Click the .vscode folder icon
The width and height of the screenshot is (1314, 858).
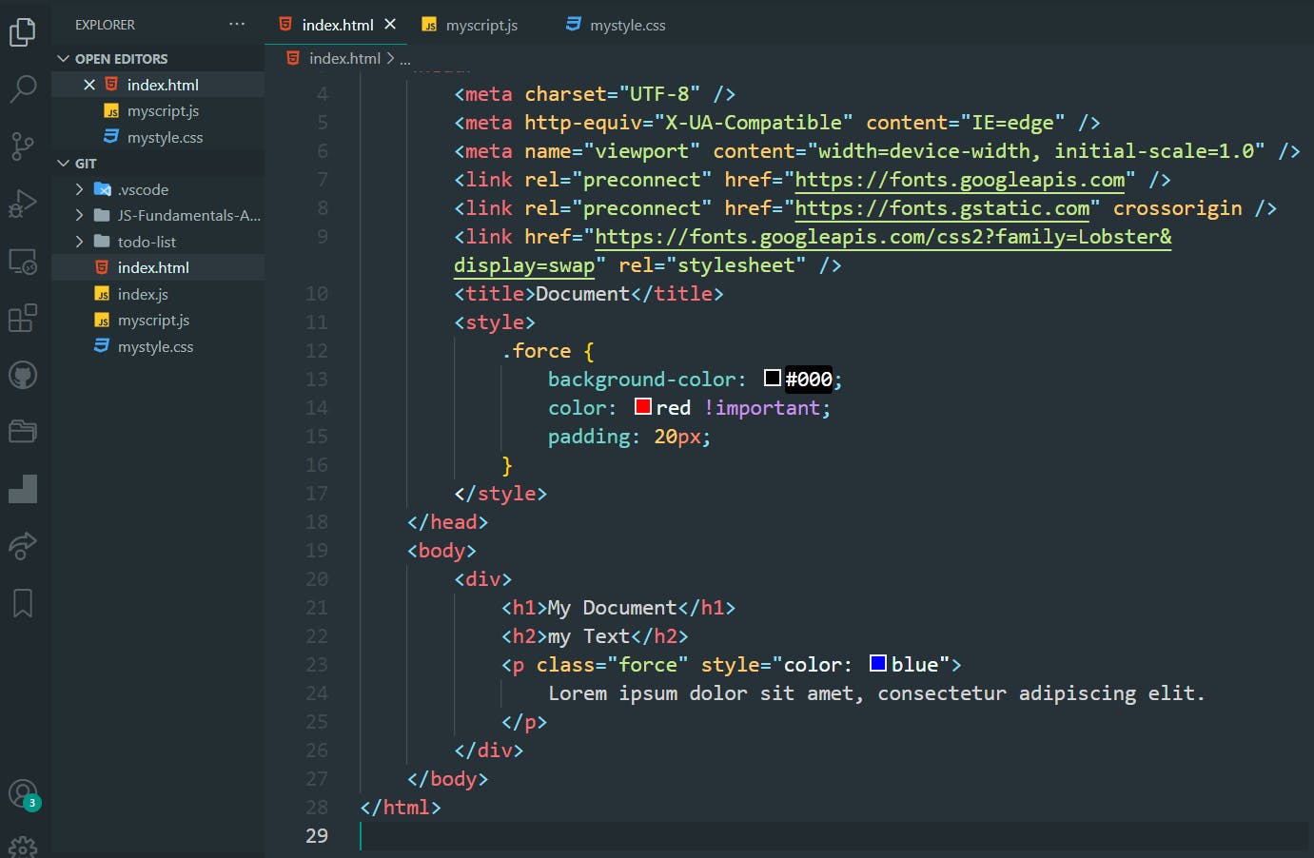[x=103, y=189]
